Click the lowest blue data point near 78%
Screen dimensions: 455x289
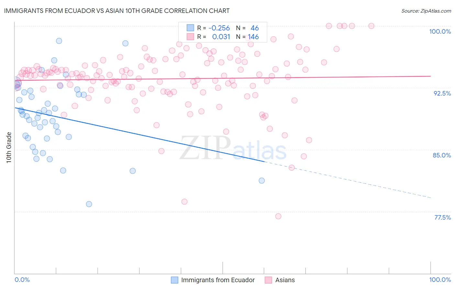point(89,204)
